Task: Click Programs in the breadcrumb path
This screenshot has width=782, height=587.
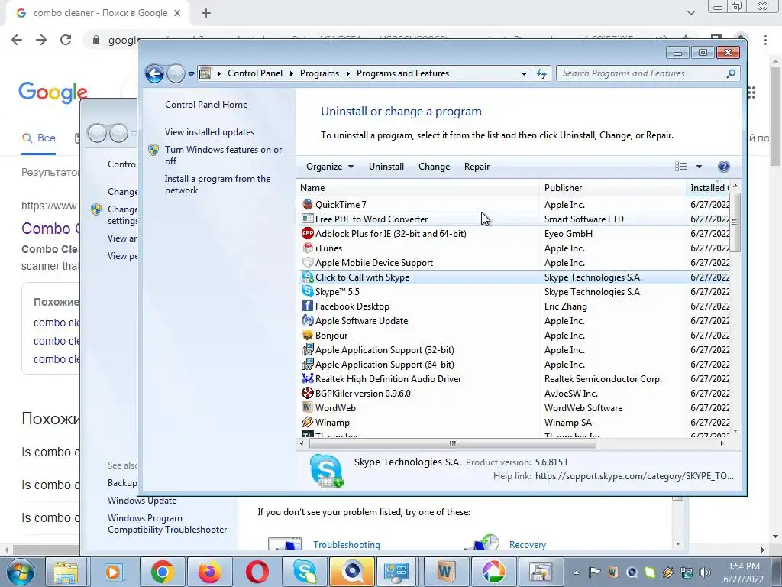Action: pyautogui.click(x=319, y=73)
